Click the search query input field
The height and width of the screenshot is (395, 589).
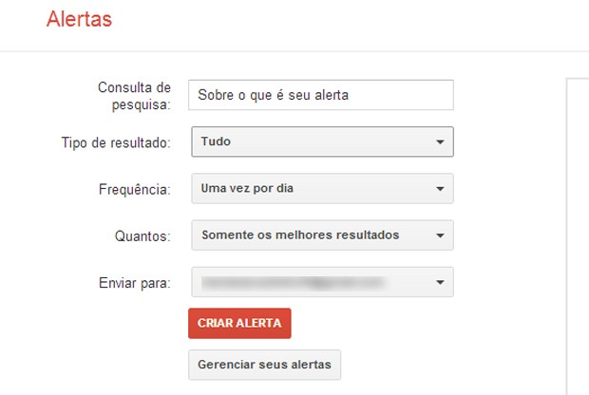click(x=320, y=95)
